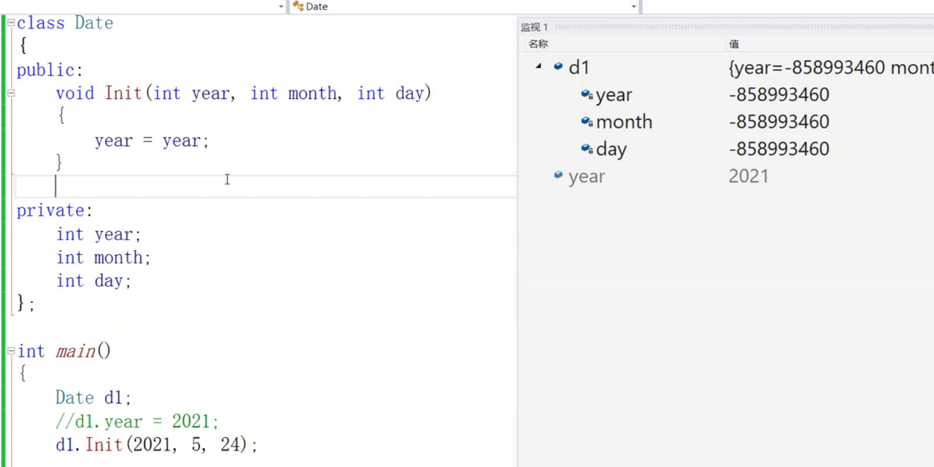Click d1 summary value {year=-858993460
The height and width of the screenshot is (467, 934).
(807, 68)
